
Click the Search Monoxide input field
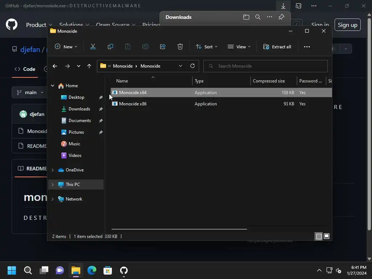(266, 66)
